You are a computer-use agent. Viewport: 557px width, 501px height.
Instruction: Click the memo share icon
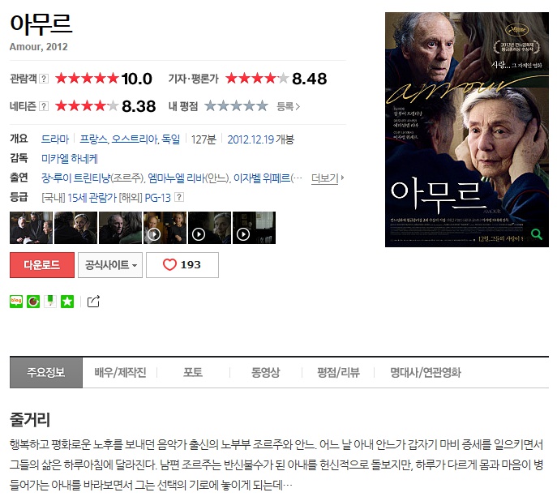[50, 302]
